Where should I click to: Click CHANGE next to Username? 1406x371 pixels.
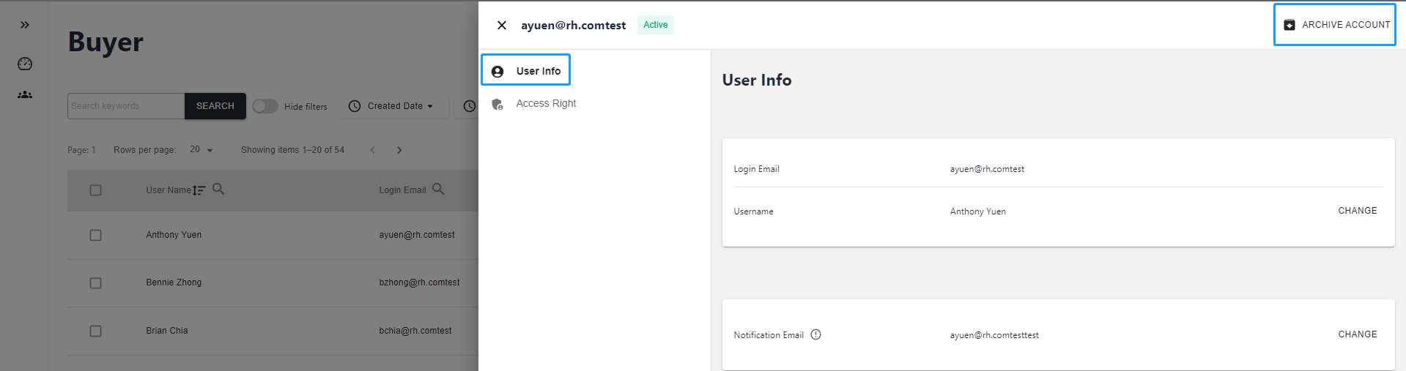pyautogui.click(x=1357, y=211)
